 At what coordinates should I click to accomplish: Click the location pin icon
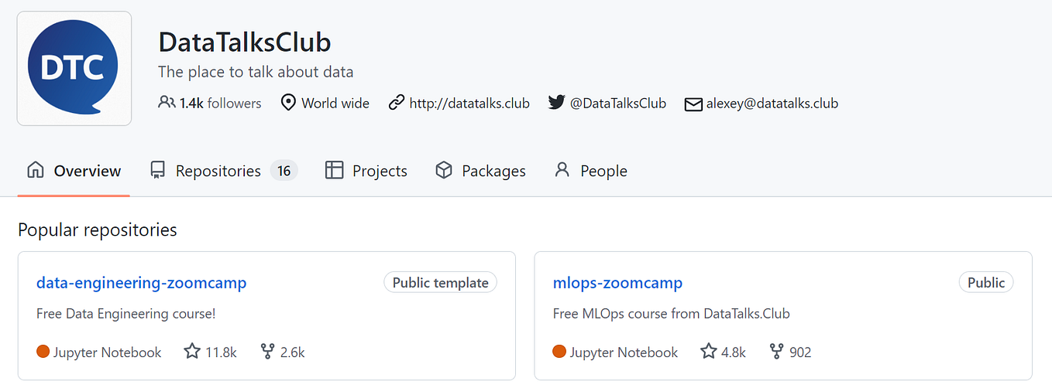pyautogui.click(x=288, y=103)
